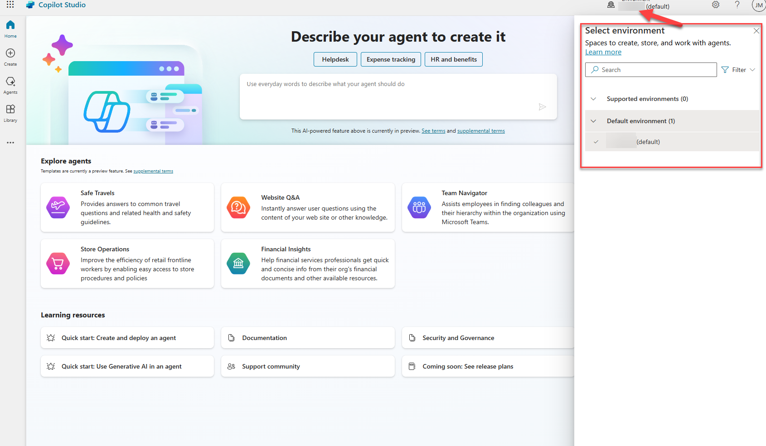This screenshot has width=766, height=446.
Task: Click the Security and Governance document icon
Action: (412, 338)
